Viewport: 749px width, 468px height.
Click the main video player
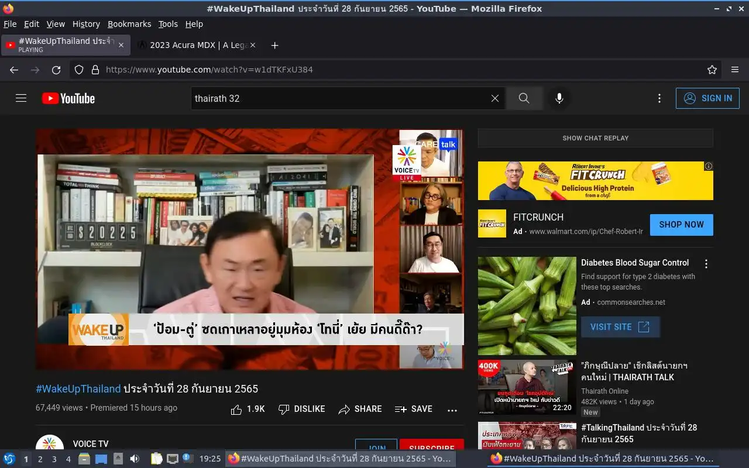pyautogui.click(x=249, y=249)
